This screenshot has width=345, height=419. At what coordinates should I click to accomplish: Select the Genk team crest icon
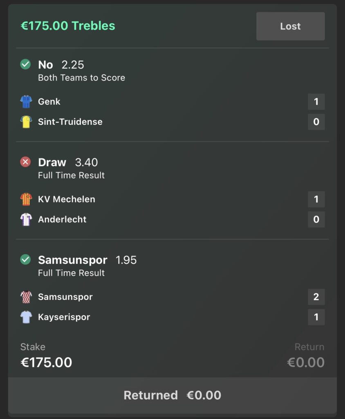click(x=25, y=101)
